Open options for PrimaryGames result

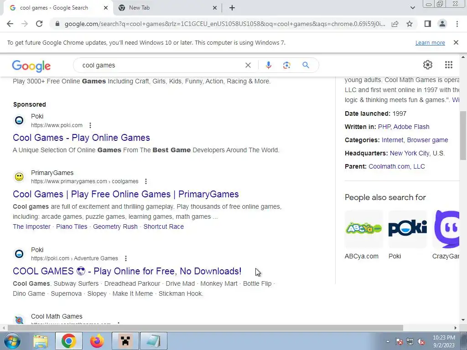145,181
